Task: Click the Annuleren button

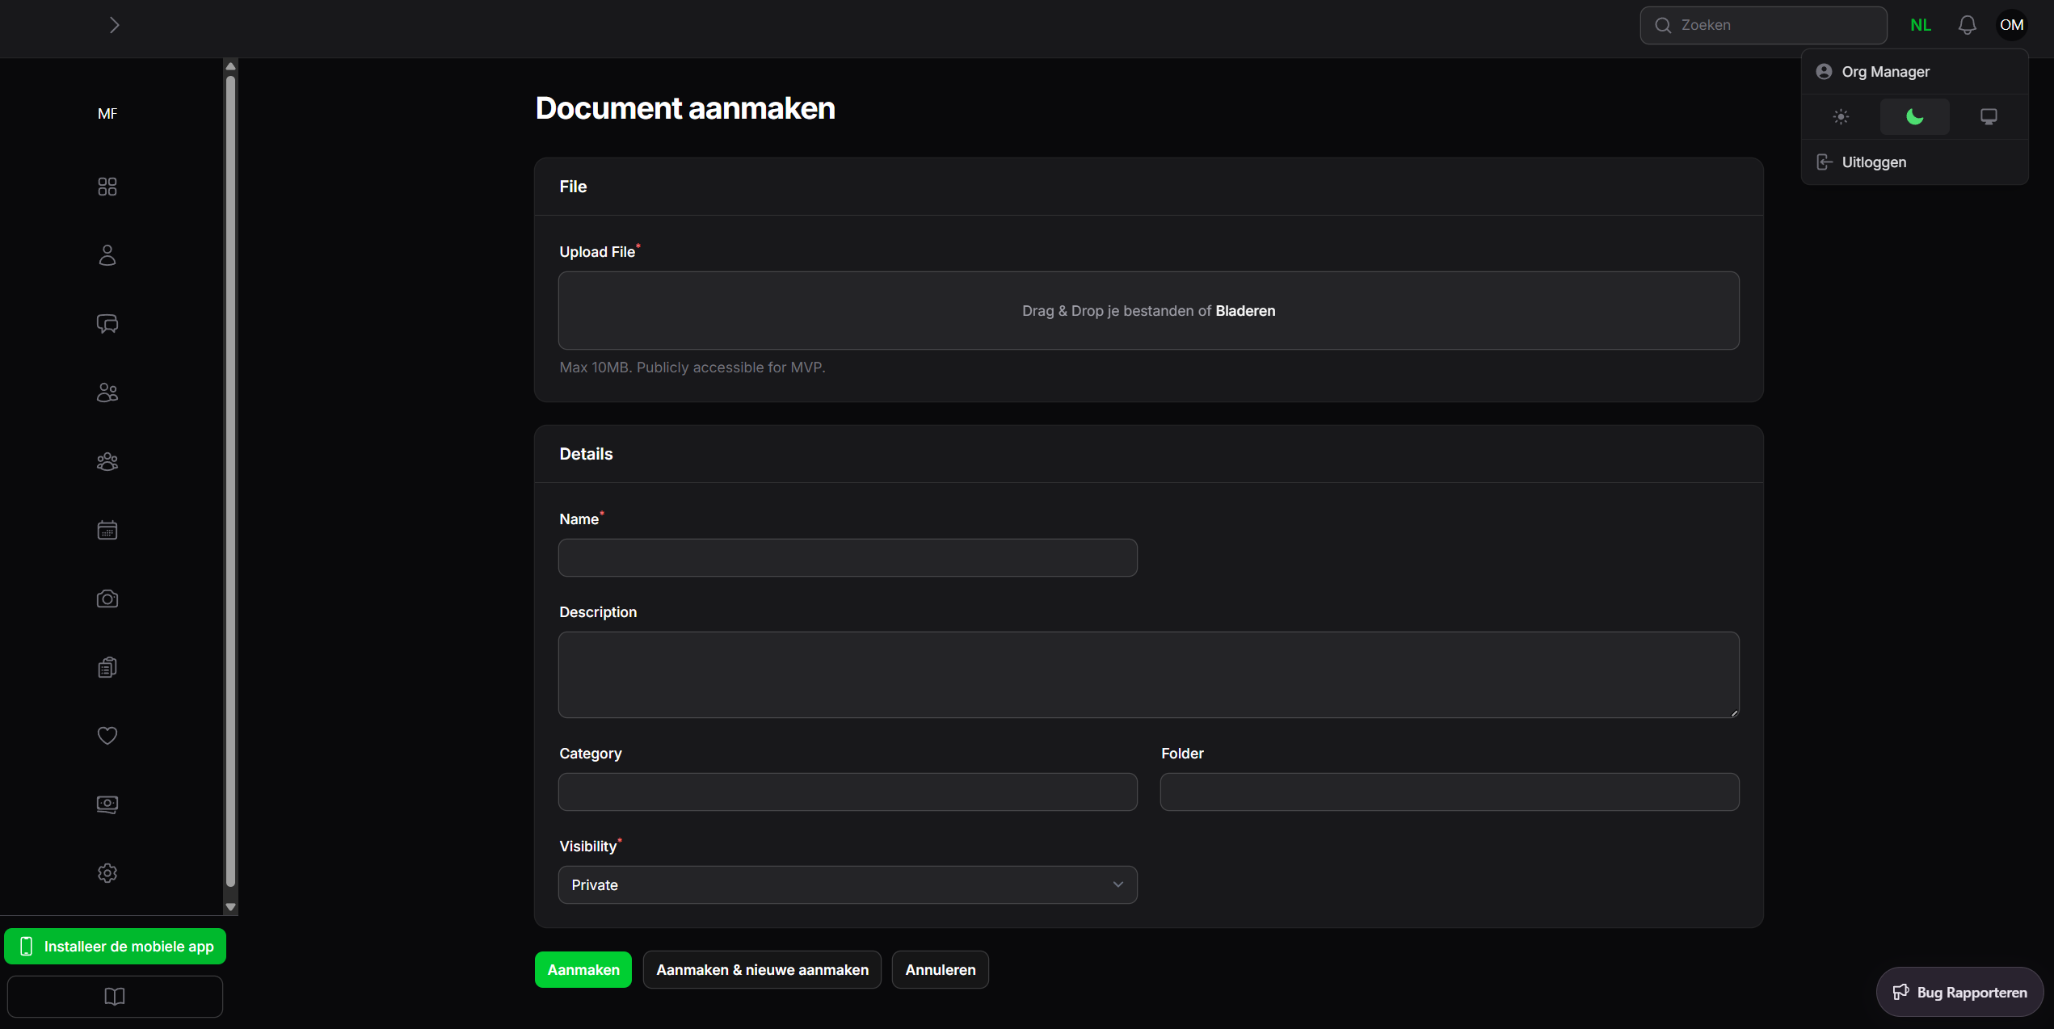Action: (940, 969)
